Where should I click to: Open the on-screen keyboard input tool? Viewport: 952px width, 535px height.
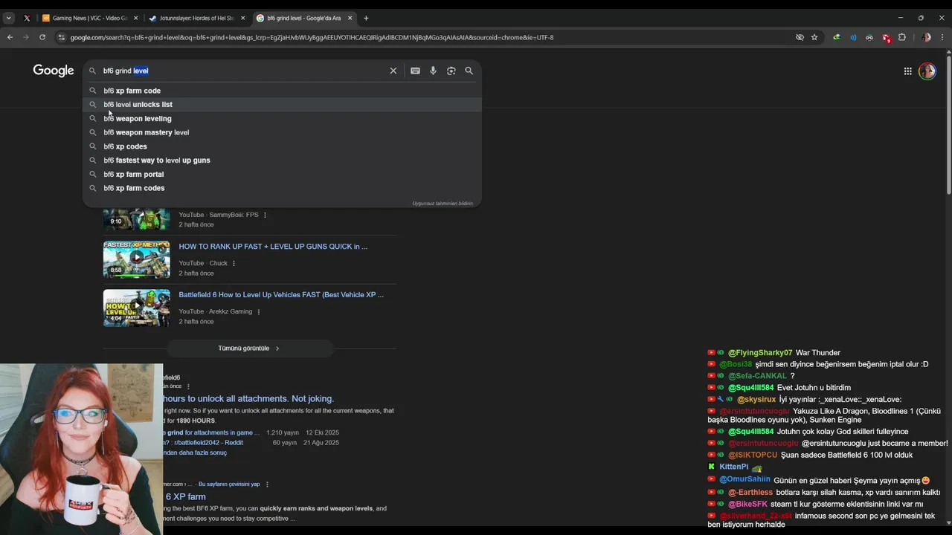pos(415,71)
